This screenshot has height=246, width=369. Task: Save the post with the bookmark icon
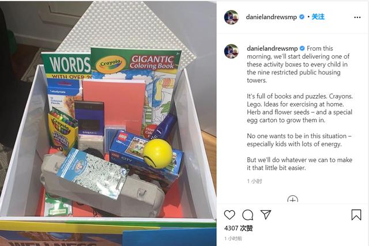(x=356, y=215)
